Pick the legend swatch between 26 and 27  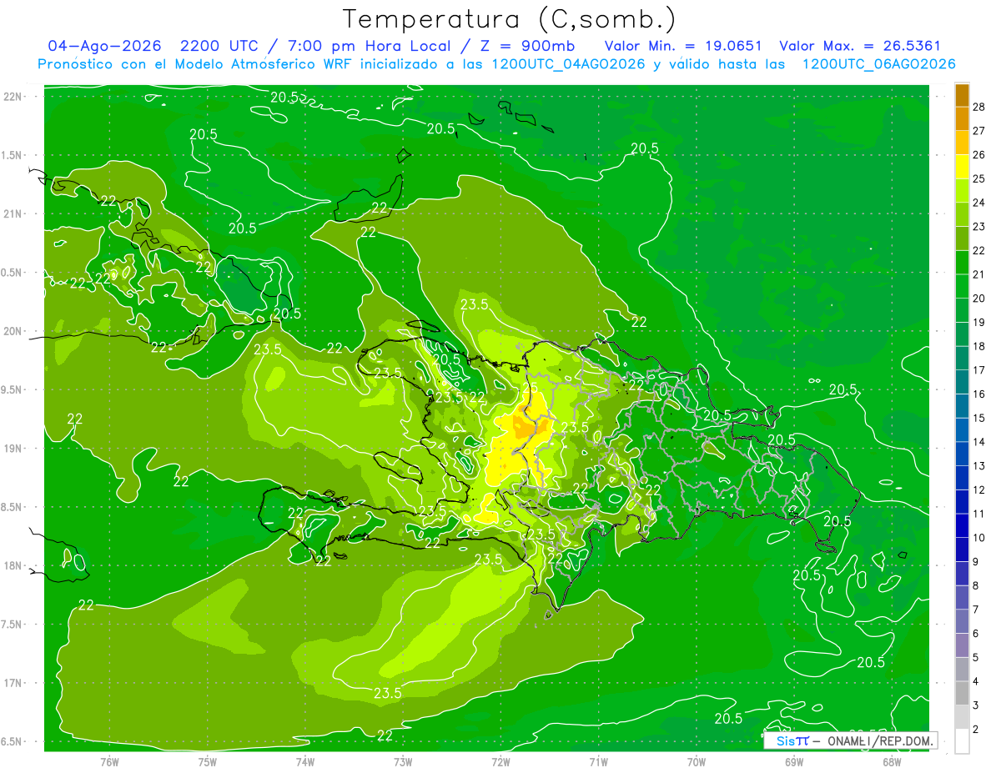point(962,143)
